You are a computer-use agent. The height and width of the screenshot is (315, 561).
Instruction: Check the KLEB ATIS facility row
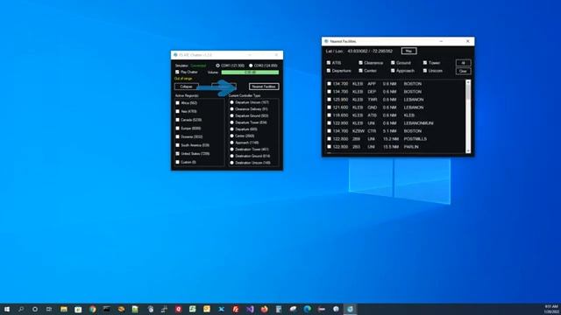(330, 115)
